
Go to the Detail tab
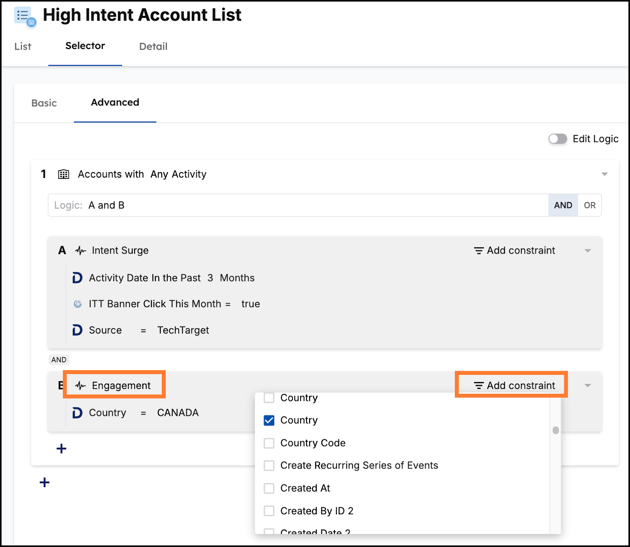(153, 46)
